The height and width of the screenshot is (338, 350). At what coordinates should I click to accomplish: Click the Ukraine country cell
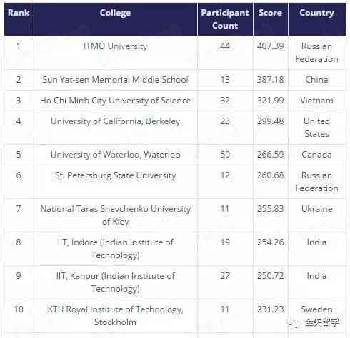point(316,209)
